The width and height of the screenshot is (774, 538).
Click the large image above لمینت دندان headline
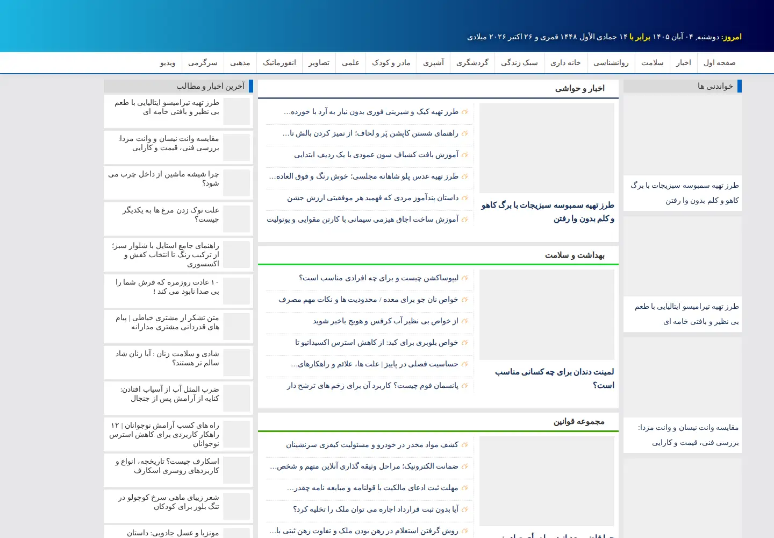point(547,315)
